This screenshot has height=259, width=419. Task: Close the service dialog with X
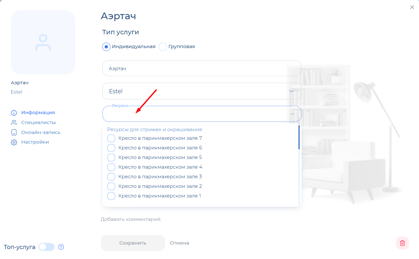(x=412, y=7)
